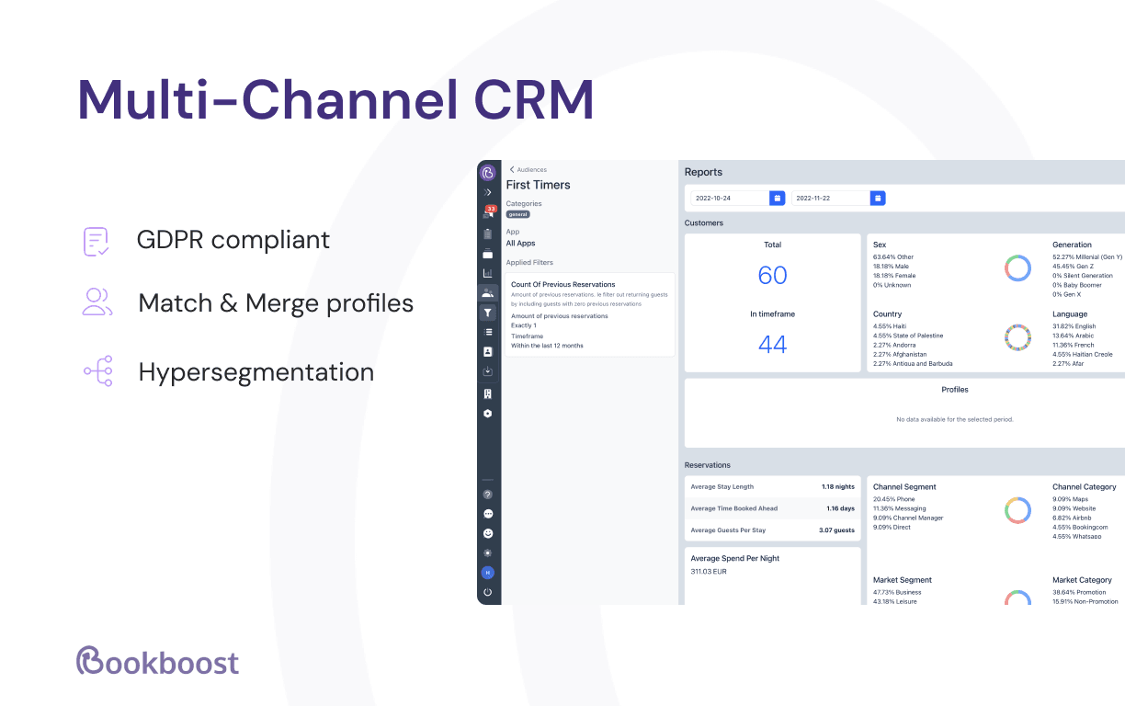Image resolution: width=1125 pixels, height=706 pixels.
Task: Open the inbox with 33 notifications
Action: pyautogui.click(x=488, y=213)
